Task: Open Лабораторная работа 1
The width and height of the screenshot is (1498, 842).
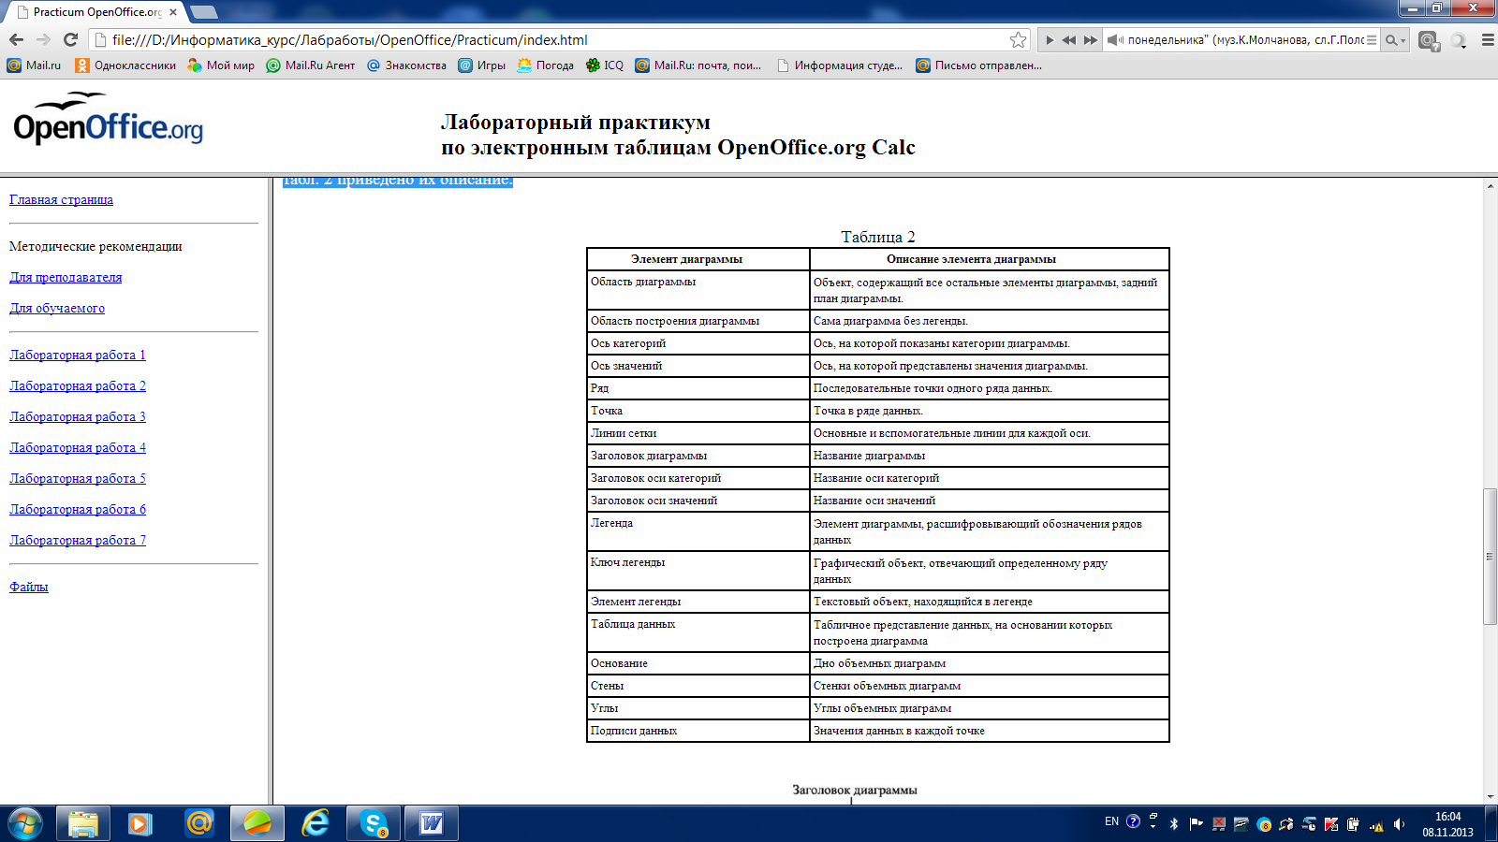Action: [x=78, y=355]
